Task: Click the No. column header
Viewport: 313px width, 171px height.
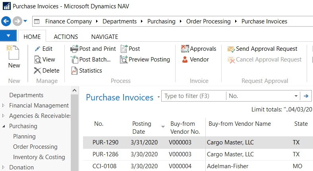Action: pos(99,124)
